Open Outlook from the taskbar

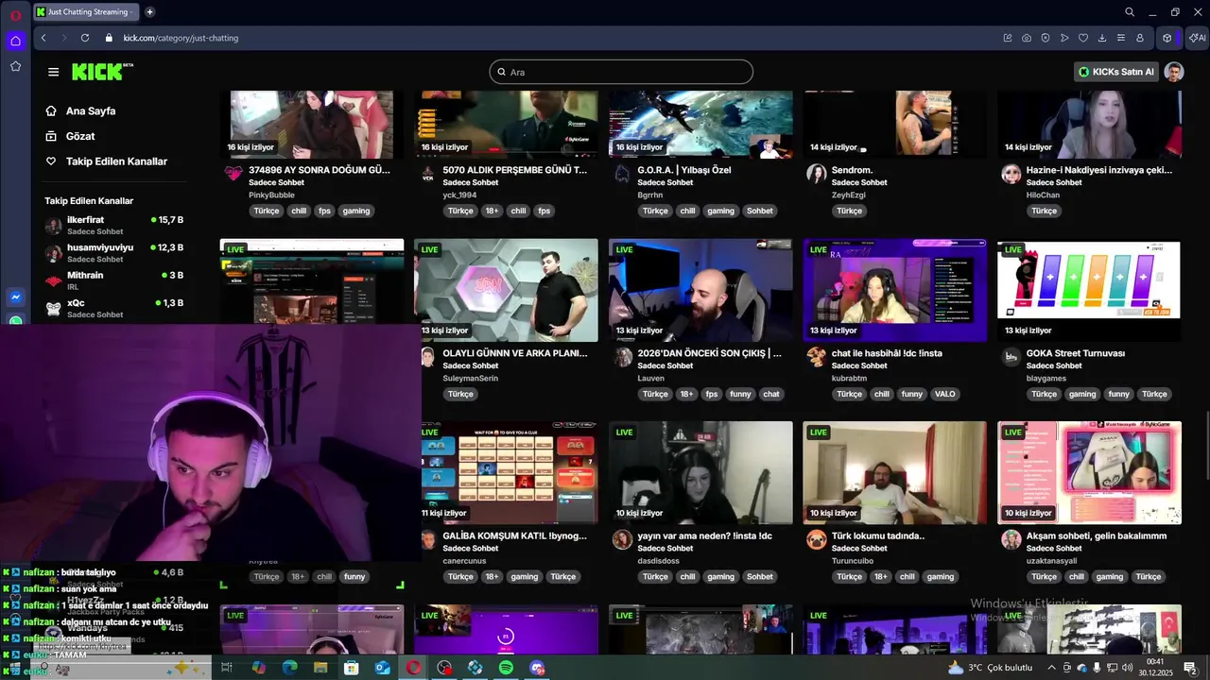point(382,668)
